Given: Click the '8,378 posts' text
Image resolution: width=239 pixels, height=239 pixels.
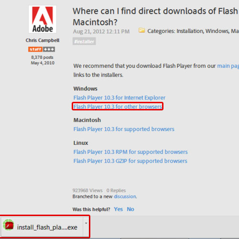Looking at the screenshot, I should click(42, 57).
